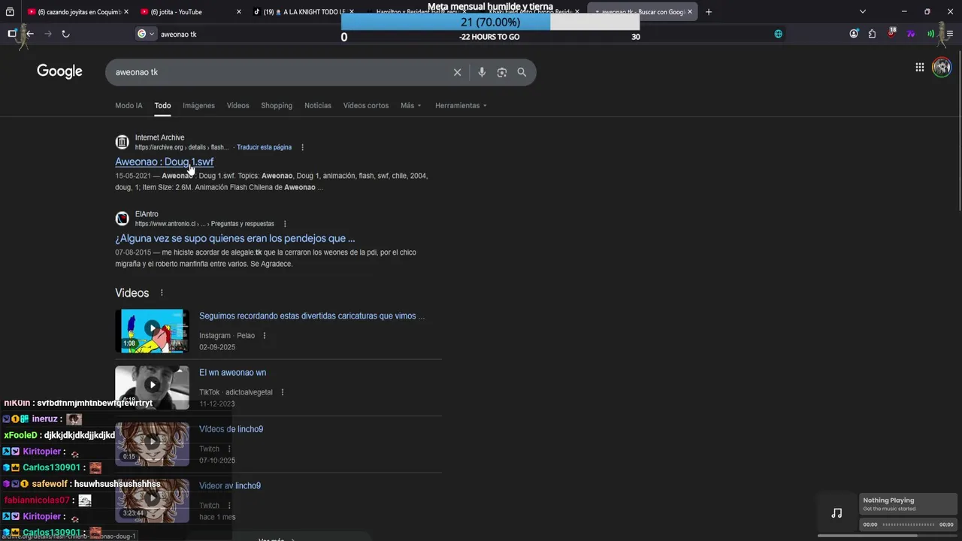This screenshot has height=541, width=962.
Task: Open more options for ElAntro result
Action: point(285,224)
